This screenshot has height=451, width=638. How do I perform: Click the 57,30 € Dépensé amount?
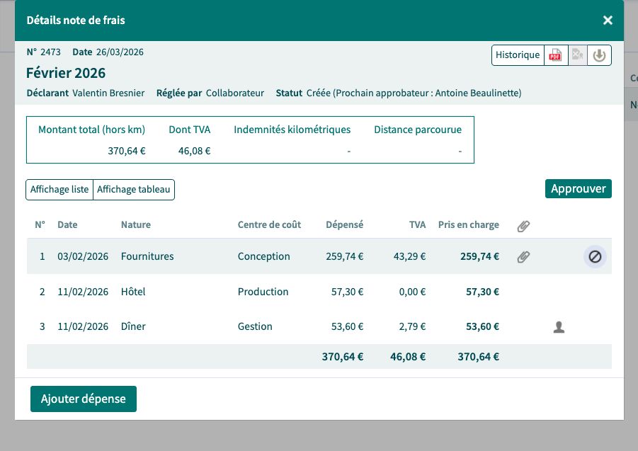pos(347,292)
